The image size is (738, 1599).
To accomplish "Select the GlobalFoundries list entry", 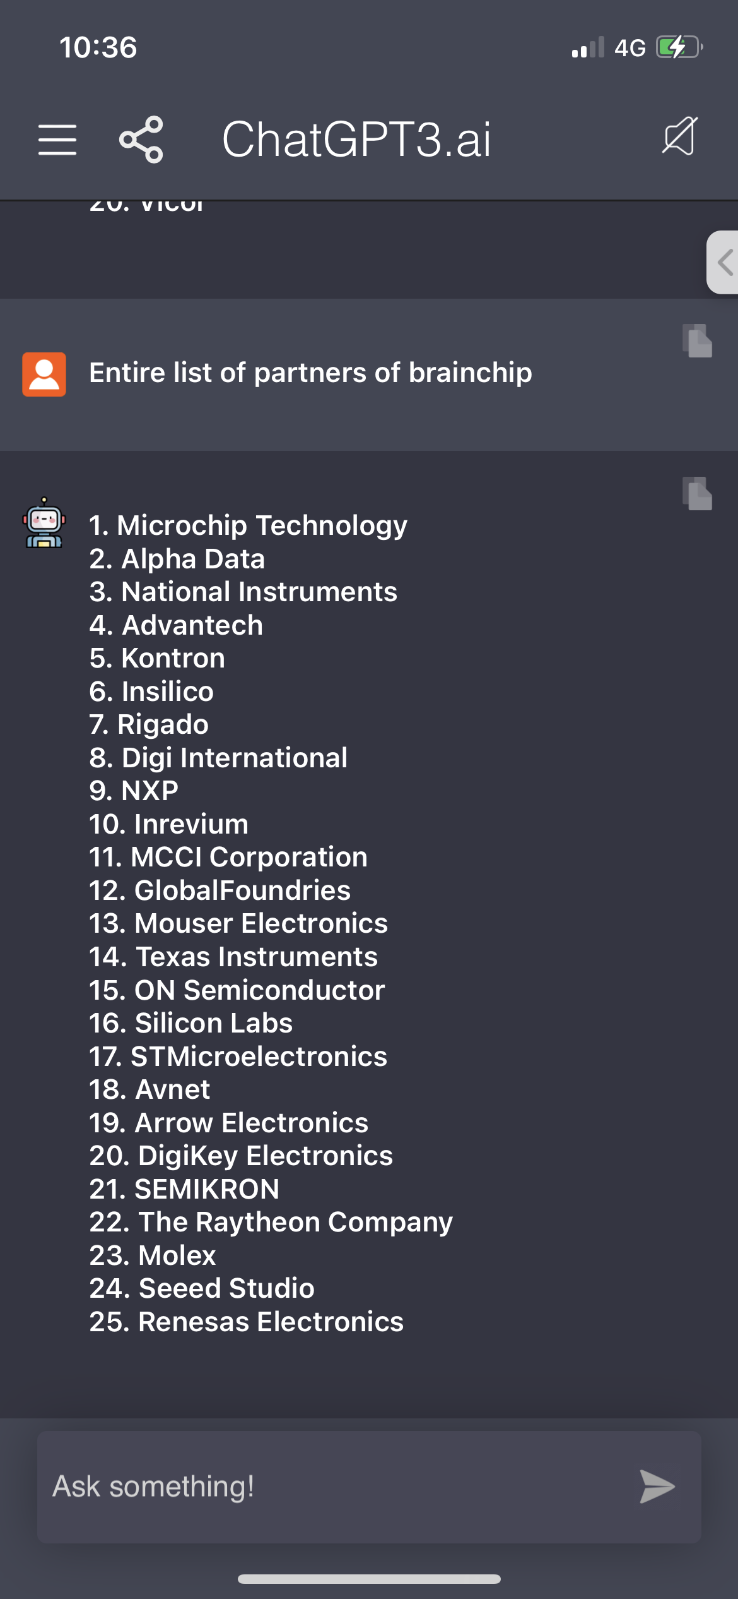I will click(220, 890).
